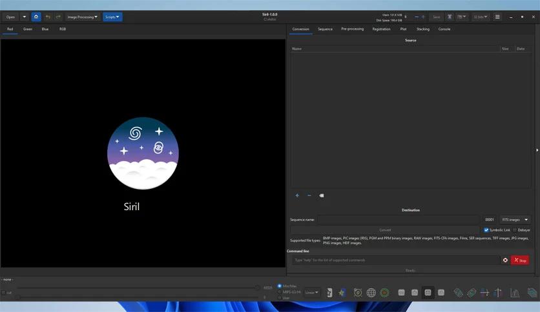Switch to the Stacking tab
Image resolution: width=540 pixels, height=312 pixels.
423,29
